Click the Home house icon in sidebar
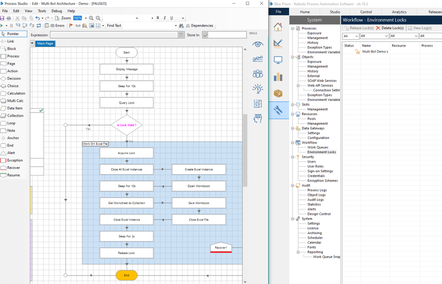 click(x=278, y=27)
